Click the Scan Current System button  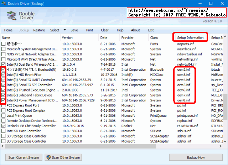tap(24, 157)
